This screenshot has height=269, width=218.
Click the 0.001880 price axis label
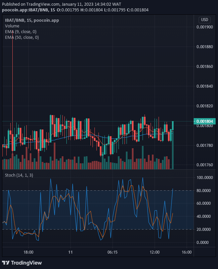click(205, 47)
